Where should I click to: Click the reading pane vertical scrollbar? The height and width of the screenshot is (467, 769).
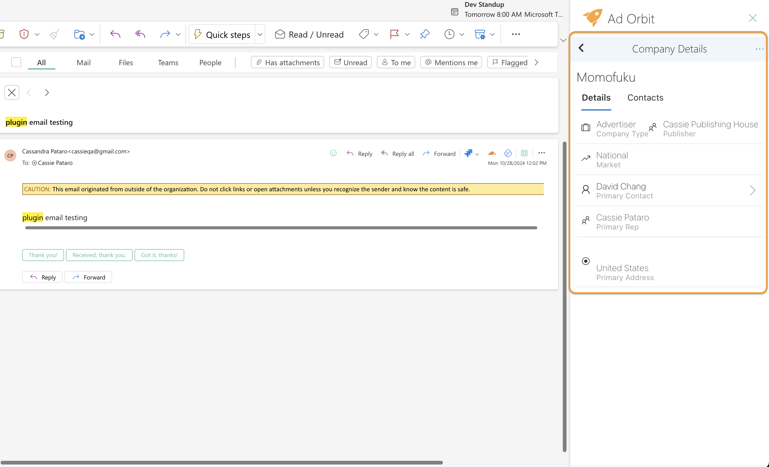click(564, 296)
